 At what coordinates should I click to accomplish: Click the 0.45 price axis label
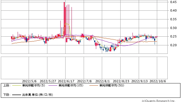pos(173,2)
